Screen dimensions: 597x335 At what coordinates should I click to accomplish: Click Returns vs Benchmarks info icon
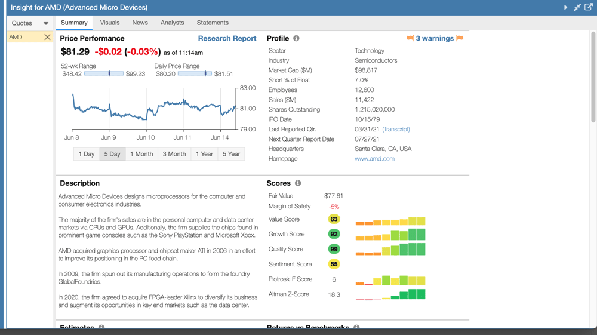pos(356,327)
